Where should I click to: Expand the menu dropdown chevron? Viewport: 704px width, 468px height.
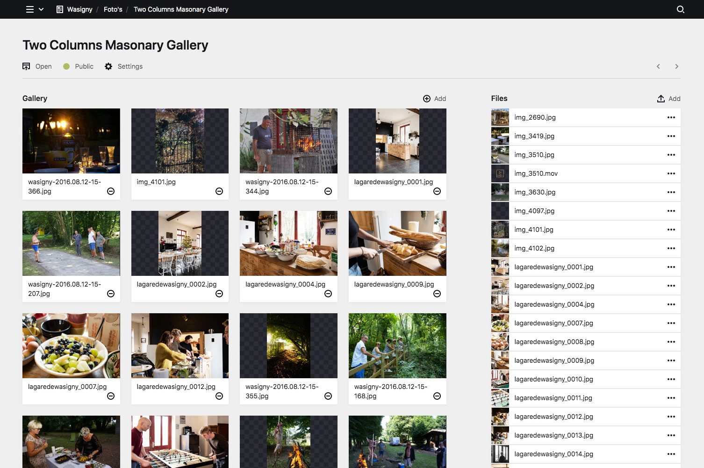41,9
